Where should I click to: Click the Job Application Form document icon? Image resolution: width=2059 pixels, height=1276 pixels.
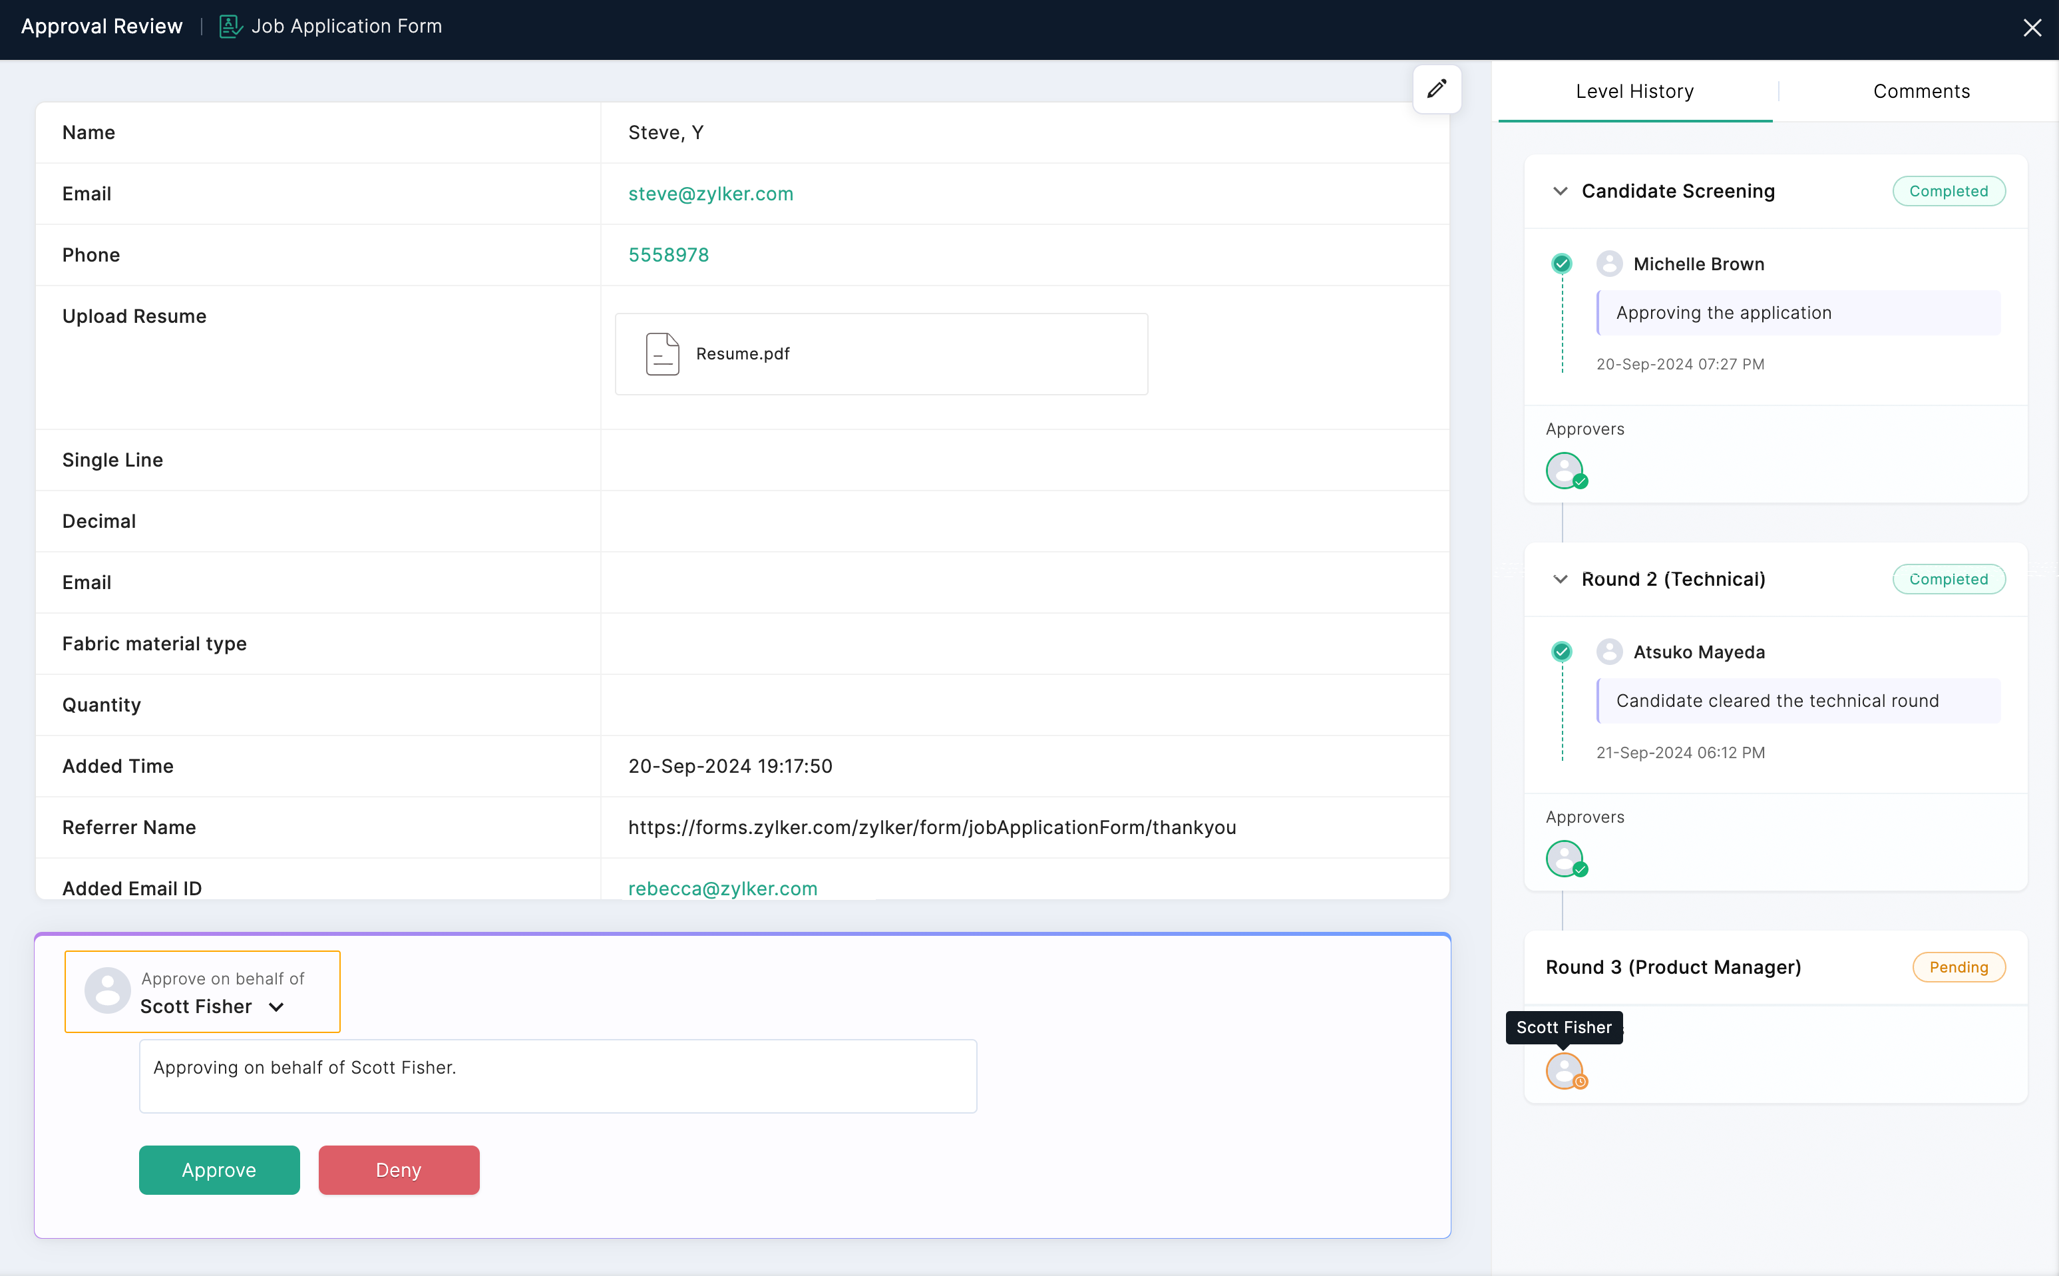[230, 25]
